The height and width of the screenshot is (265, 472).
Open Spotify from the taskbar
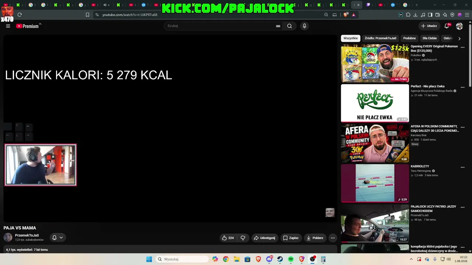291,259
